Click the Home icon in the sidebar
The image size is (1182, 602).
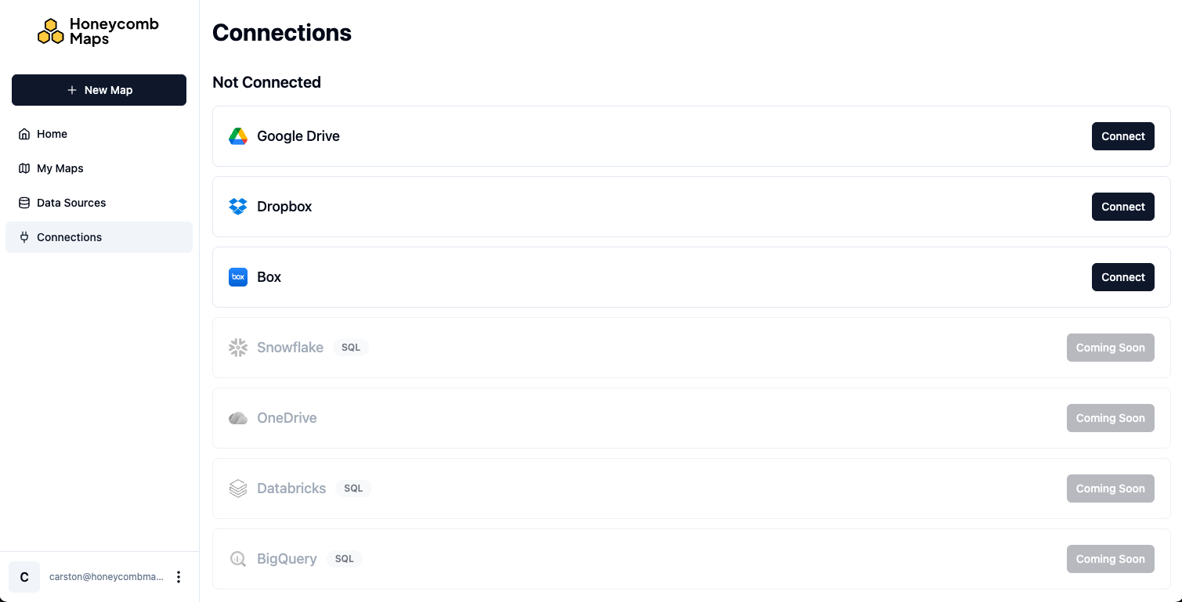pyautogui.click(x=23, y=134)
